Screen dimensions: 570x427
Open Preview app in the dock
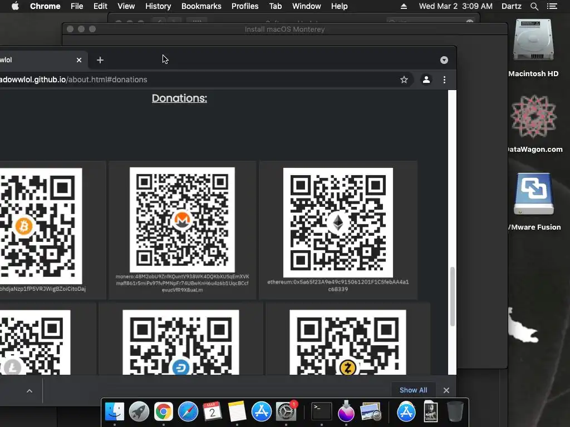tap(370, 412)
